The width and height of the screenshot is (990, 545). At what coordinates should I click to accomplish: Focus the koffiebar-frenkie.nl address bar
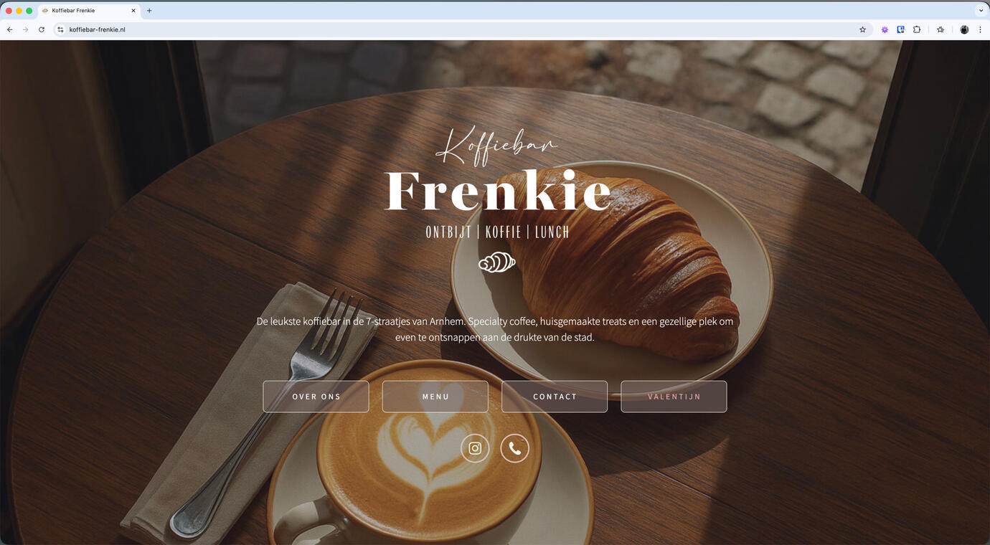click(459, 29)
